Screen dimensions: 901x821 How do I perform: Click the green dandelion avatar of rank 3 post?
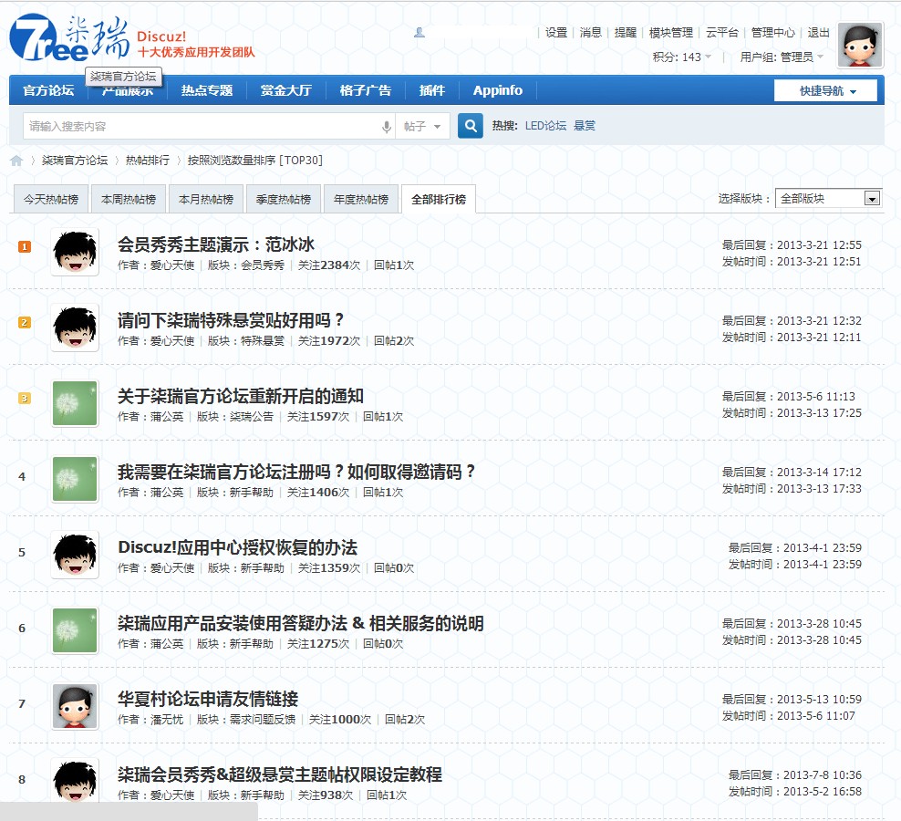75,403
